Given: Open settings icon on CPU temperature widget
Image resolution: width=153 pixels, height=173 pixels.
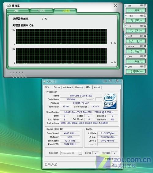Looking at the screenshot, I should click(x=142, y=56).
